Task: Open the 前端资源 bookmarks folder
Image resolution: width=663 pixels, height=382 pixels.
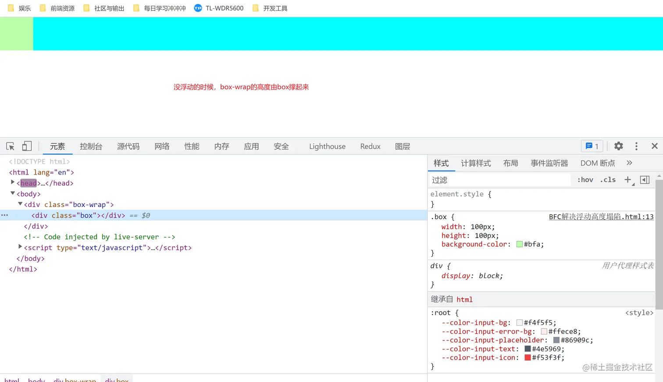Action: tap(57, 8)
